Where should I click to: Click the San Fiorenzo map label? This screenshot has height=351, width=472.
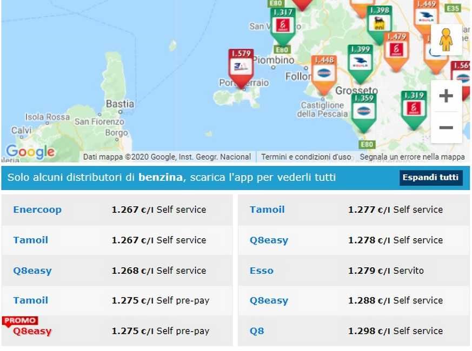99,122
